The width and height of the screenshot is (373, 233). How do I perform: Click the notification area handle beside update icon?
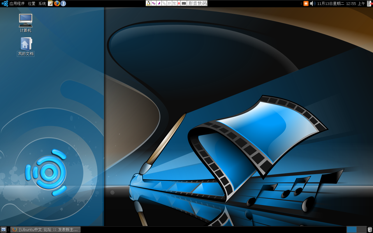pos(301,3)
